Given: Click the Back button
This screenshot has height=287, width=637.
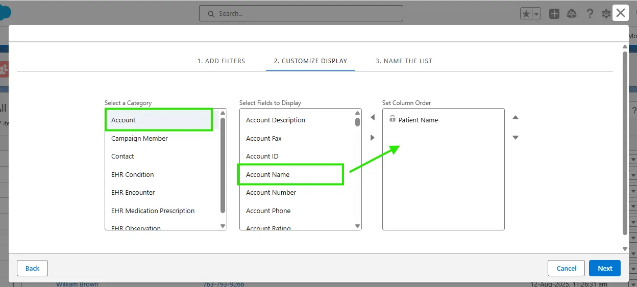Looking at the screenshot, I should pyautogui.click(x=32, y=268).
